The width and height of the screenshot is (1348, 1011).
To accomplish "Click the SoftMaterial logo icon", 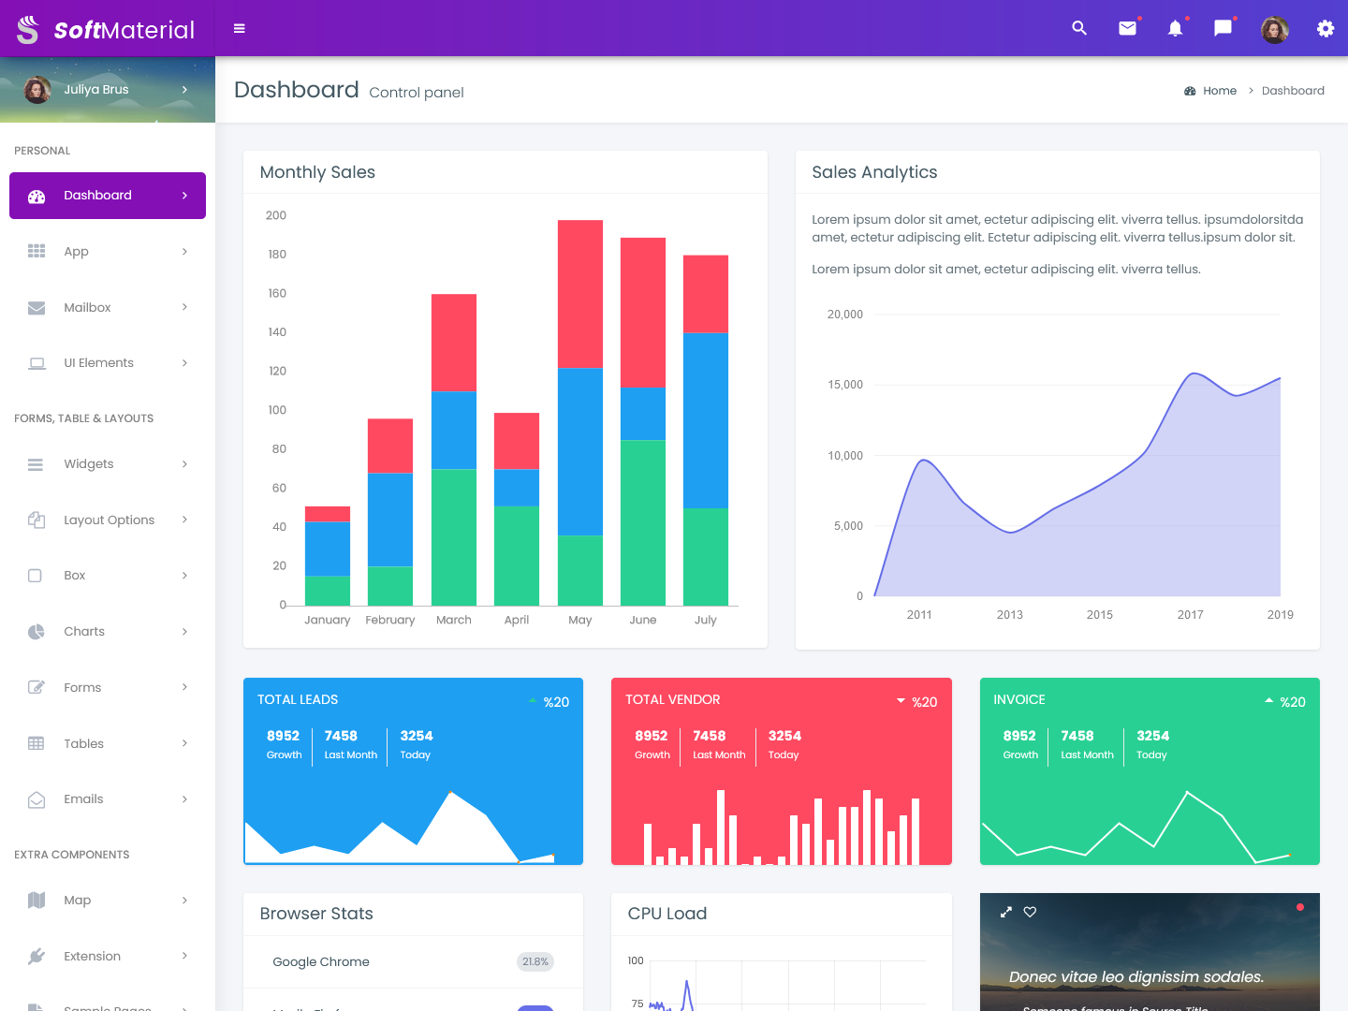I will coord(28,29).
